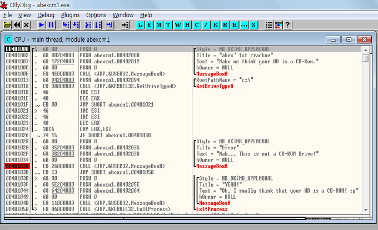Viewport: 378px width, 230px height.
Task: Open the Window menu
Action: [123, 15]
